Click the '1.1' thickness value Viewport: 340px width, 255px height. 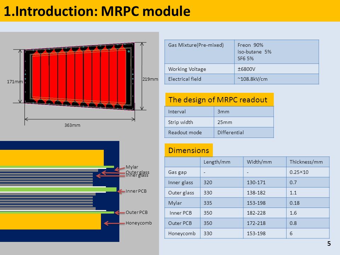(x=293, y=193)
